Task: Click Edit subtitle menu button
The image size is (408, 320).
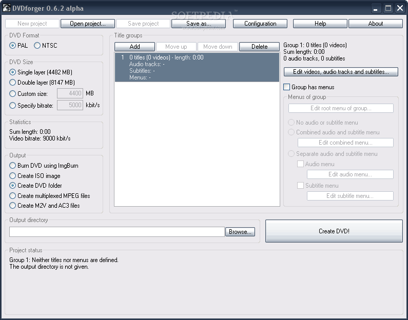Action: point(350,196)
